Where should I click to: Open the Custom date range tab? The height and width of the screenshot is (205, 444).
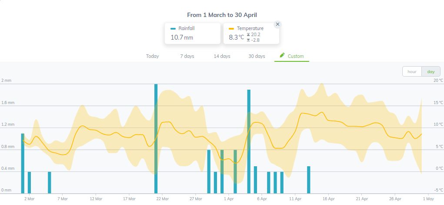(292, 56)
